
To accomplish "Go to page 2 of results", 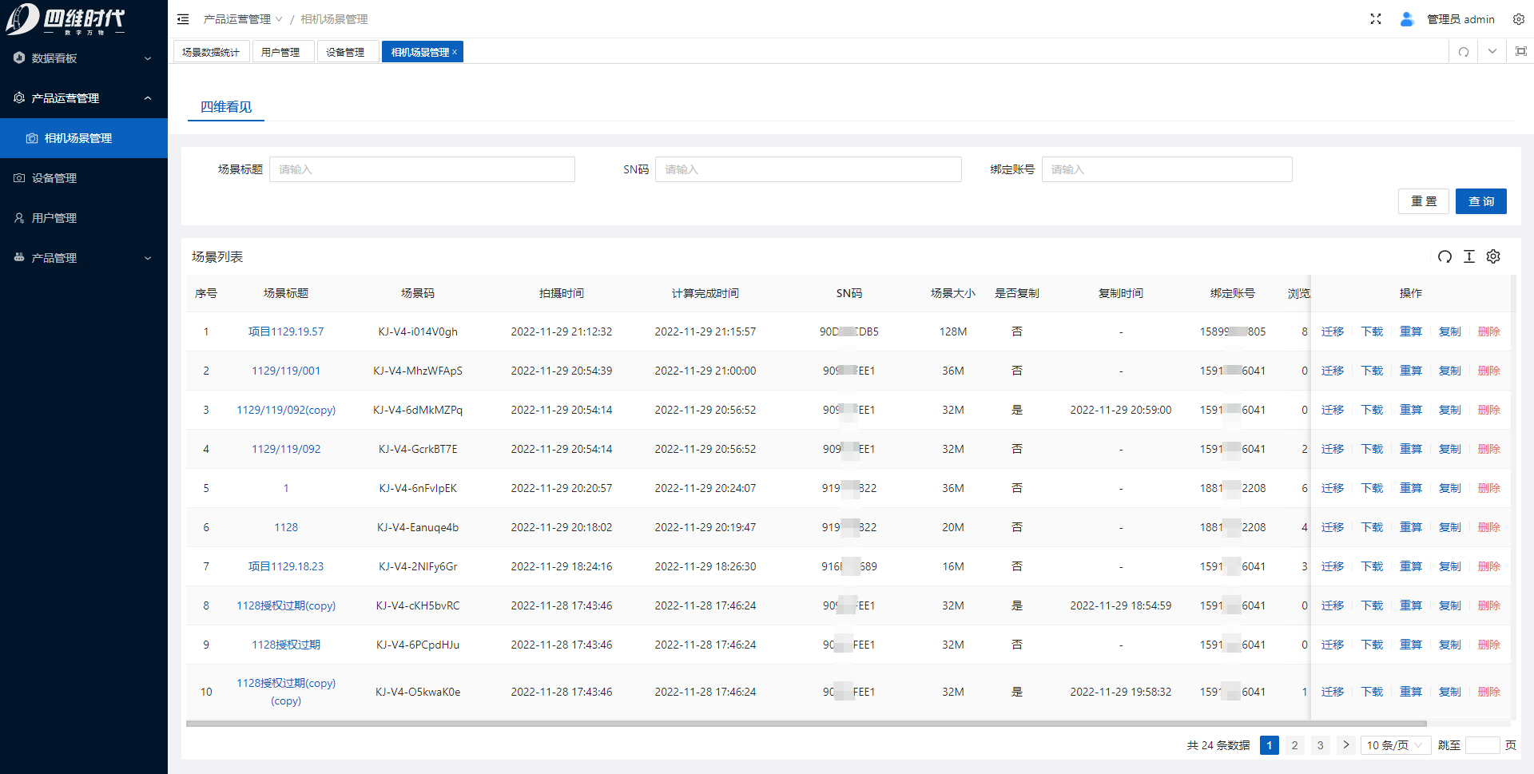I will pos(1294,745).
